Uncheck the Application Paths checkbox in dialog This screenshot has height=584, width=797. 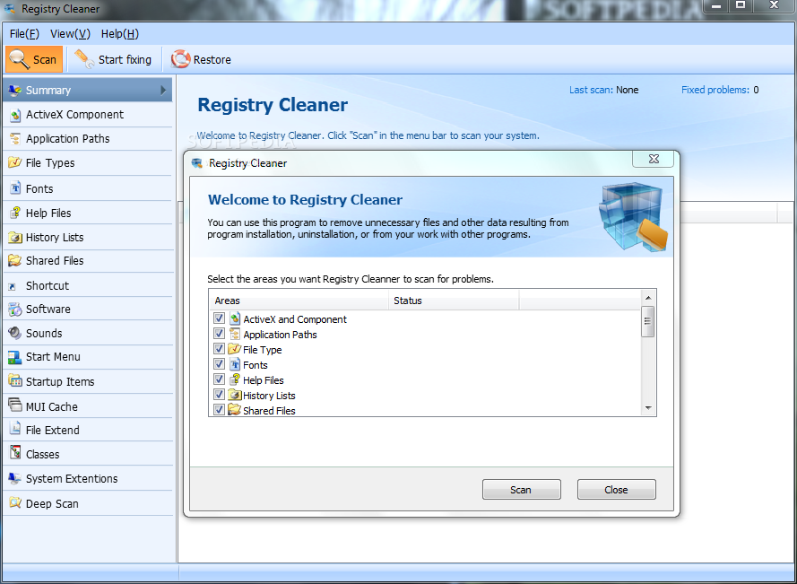tap(219, 334)
